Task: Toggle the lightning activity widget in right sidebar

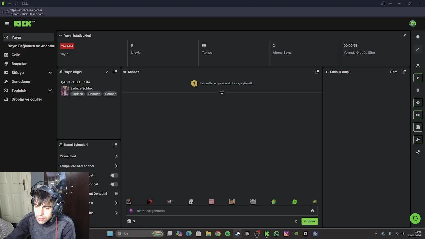Action: (x=418, y=78)
